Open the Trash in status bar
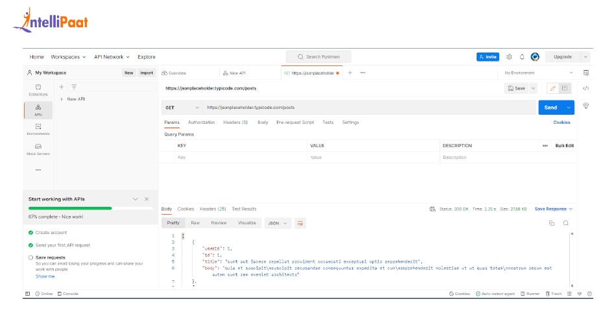Image resolution: width=616 pixels, height=319 pixels. [x=554, y=294]
